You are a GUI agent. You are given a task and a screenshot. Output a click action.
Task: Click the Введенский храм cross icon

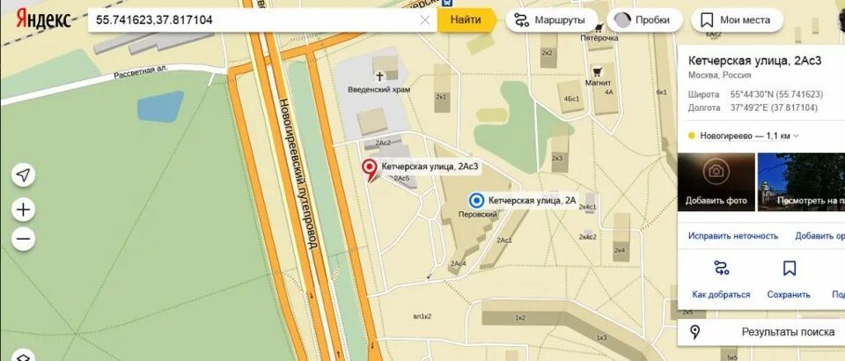coord(379,77)
